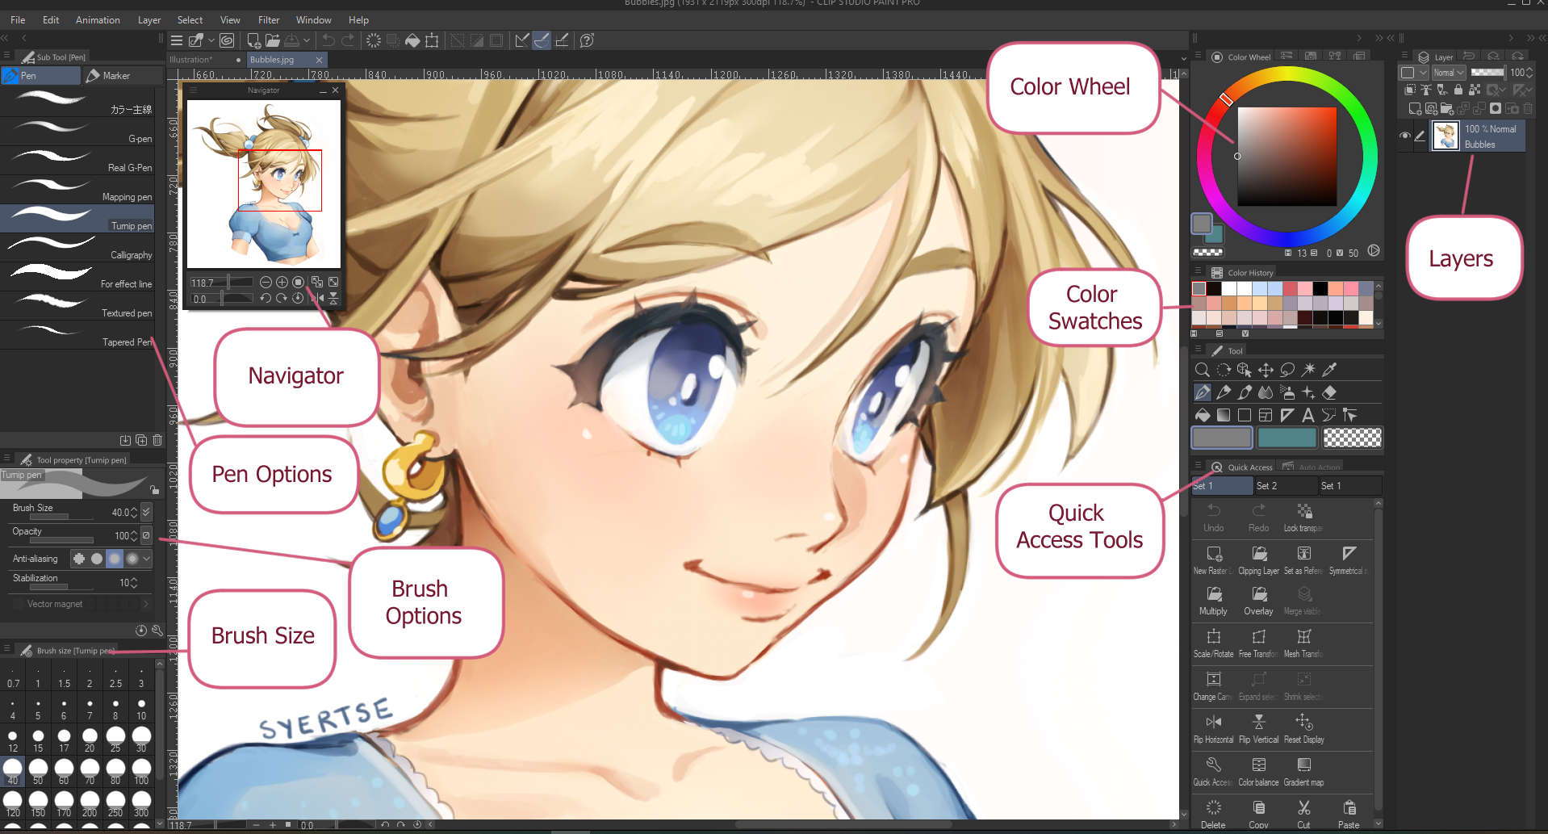Click Mesh Transform in Quick Access
The image size is (1548, 834).
point(1303,643)
